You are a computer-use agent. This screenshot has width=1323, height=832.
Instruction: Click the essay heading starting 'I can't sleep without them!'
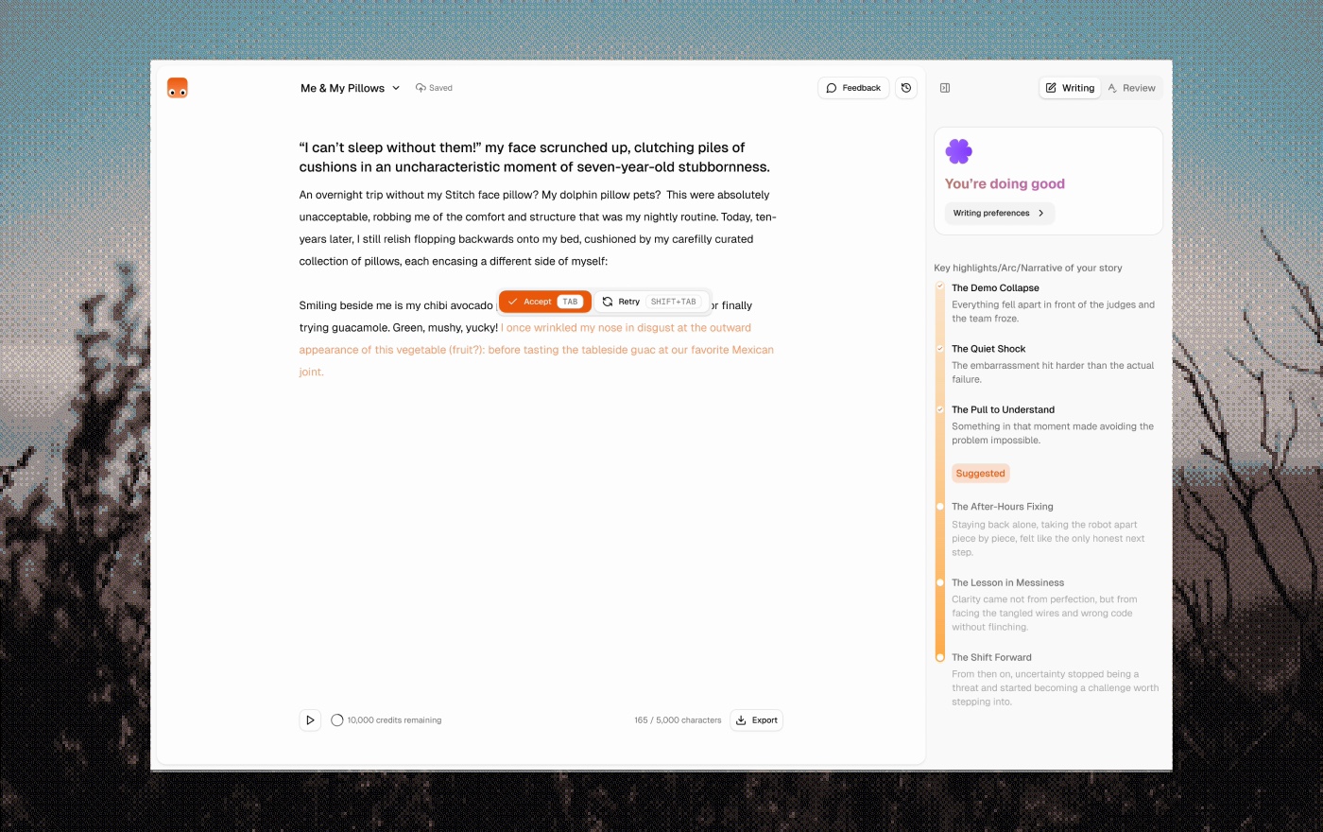pyautogui.click(x=535, y=157)
